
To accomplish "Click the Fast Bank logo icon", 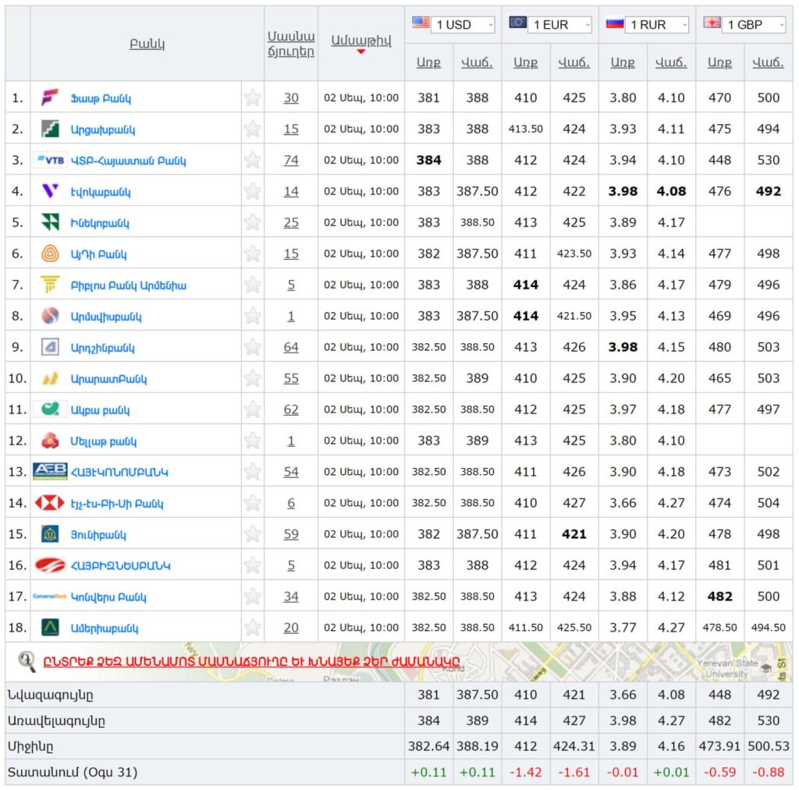I will (50, 98).
